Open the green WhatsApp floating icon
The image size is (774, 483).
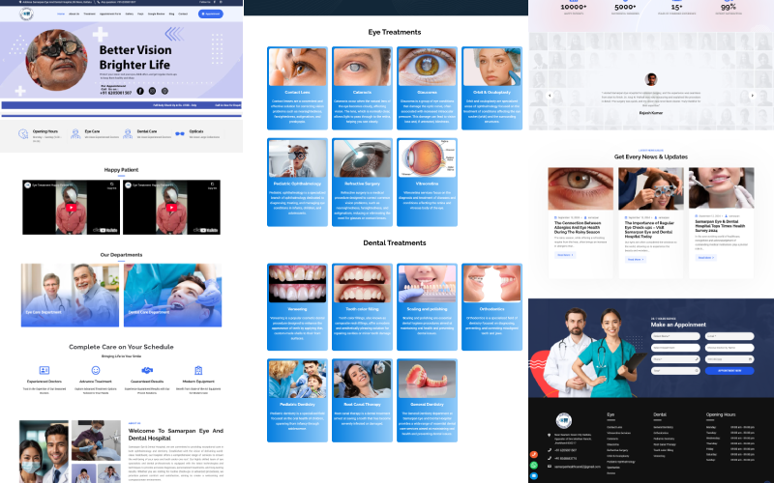[534, 466]
